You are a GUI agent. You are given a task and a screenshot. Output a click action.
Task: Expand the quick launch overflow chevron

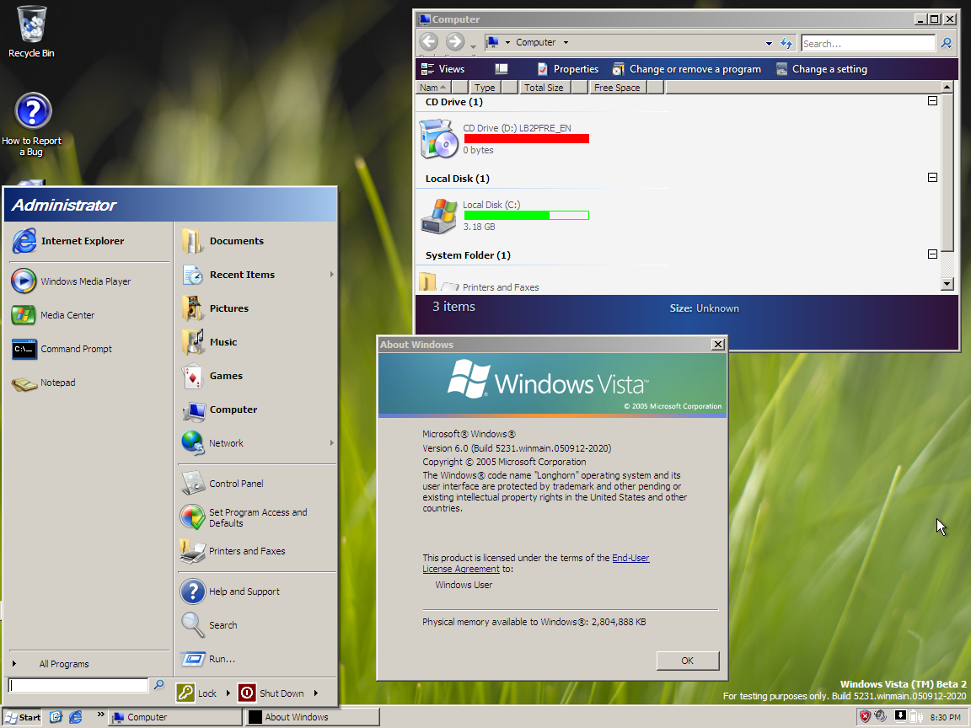pyautogui.click(x=100, y=715)
